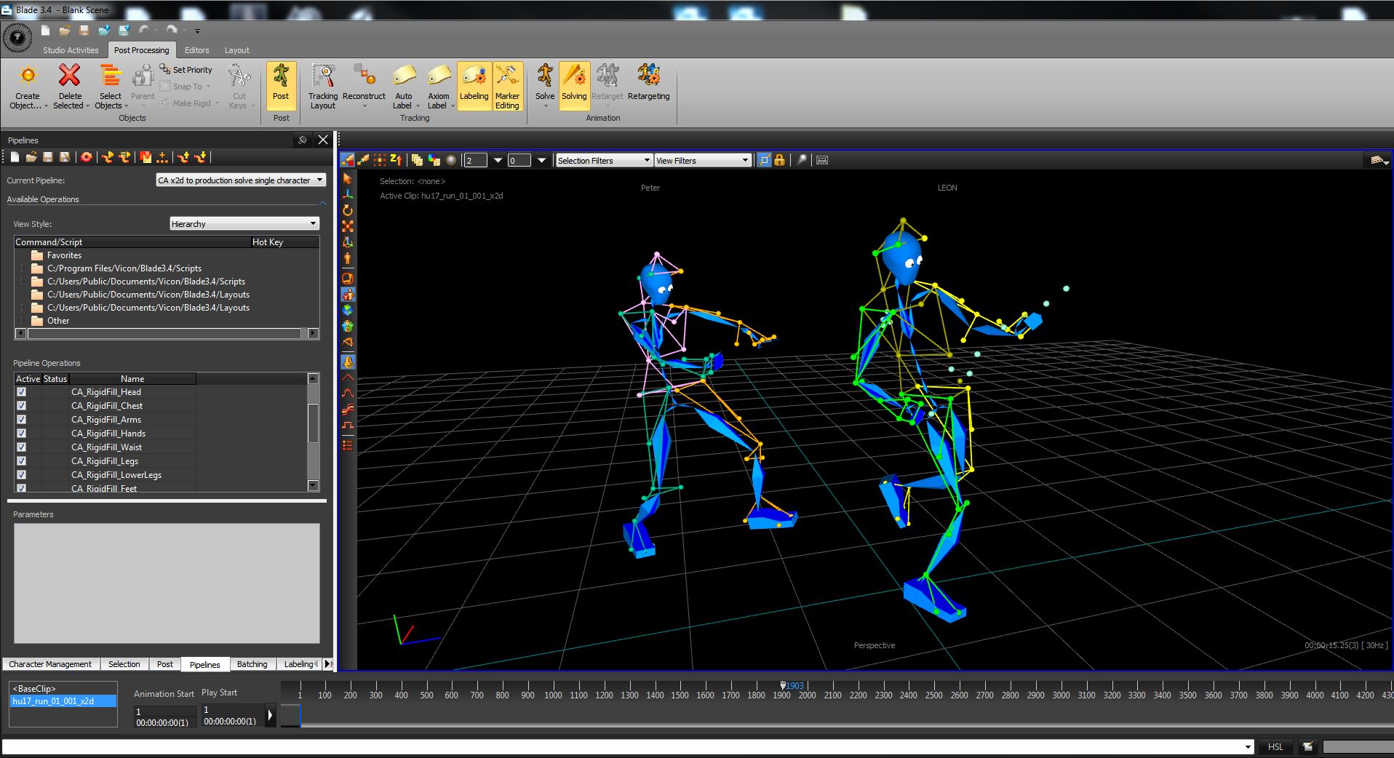Screen dimensions: 1394x758
Task: Switch to the Studio Activities tab
Action: point(71,50)
